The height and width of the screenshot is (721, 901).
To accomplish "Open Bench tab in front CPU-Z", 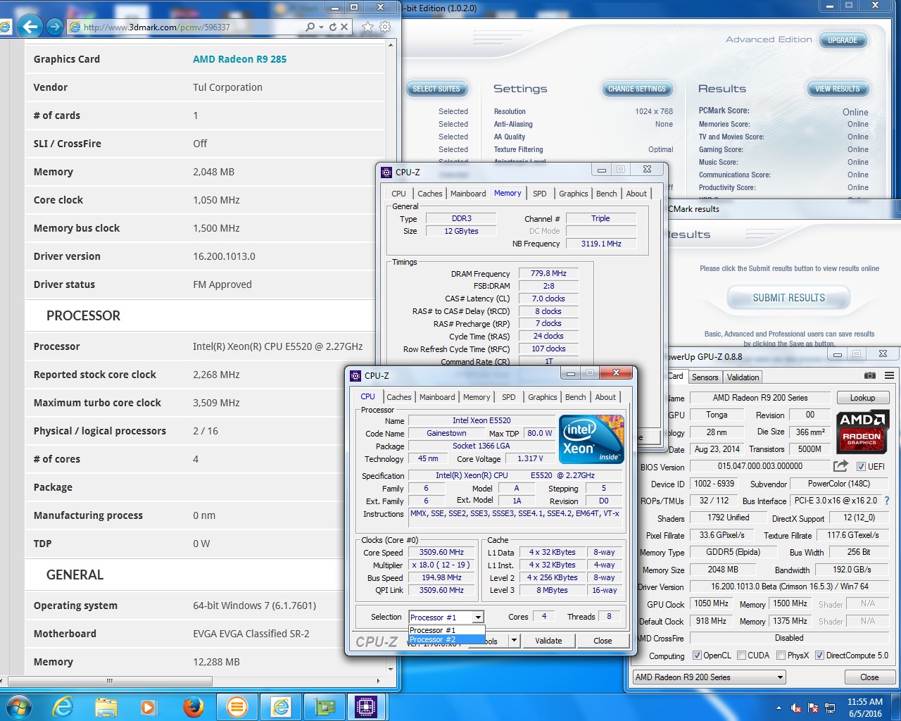I will [x=575, y=397].
